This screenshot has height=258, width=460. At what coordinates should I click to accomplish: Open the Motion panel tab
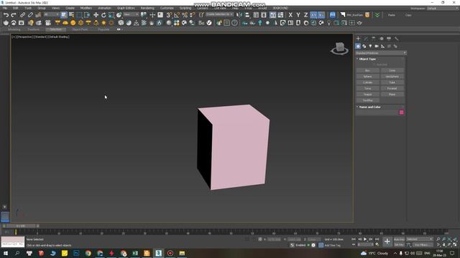[x=381, y=39]
